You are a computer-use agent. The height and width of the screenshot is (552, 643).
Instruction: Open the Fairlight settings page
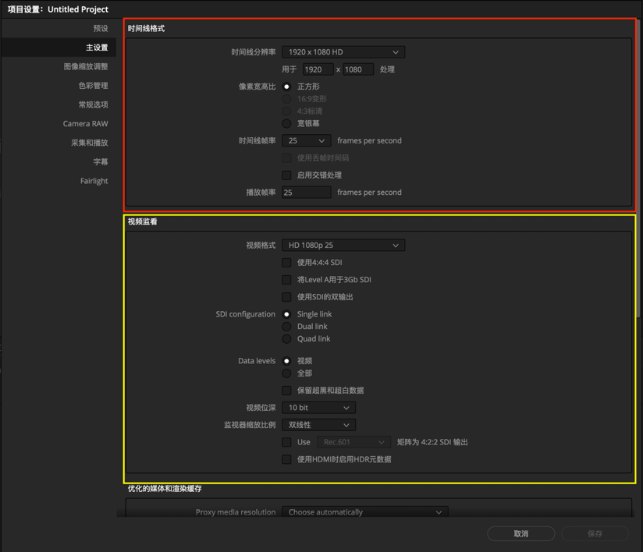[x=94, y=180]
